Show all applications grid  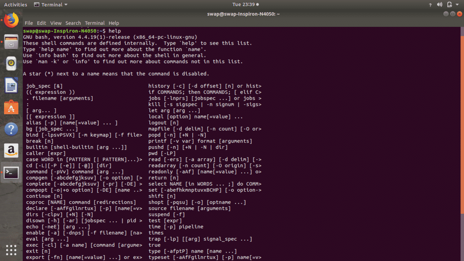(x=11, y=250)
